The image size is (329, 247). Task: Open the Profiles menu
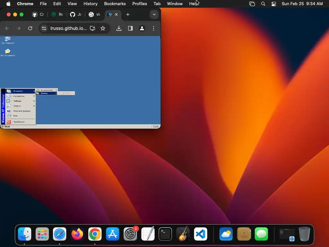(139, 4)
